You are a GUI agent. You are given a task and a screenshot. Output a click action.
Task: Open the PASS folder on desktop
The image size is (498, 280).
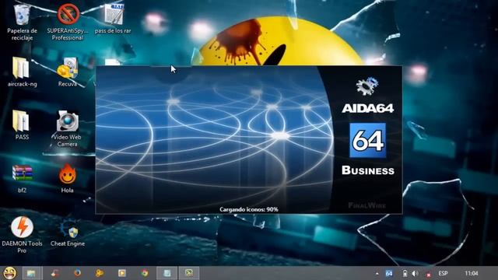(22, 125)
